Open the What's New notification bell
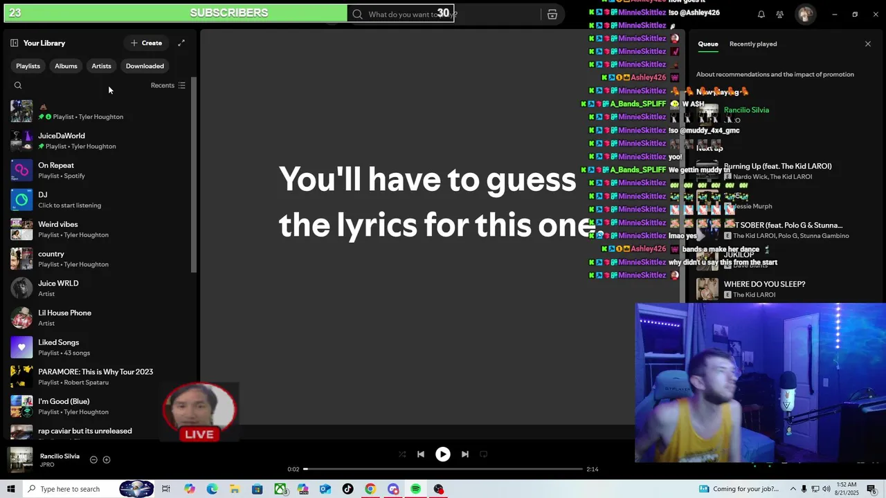886x498 pixels. pos(761,15)
